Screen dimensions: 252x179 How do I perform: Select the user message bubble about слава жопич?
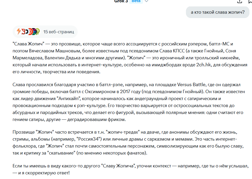(218, 12)
